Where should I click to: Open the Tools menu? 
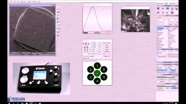18,1
